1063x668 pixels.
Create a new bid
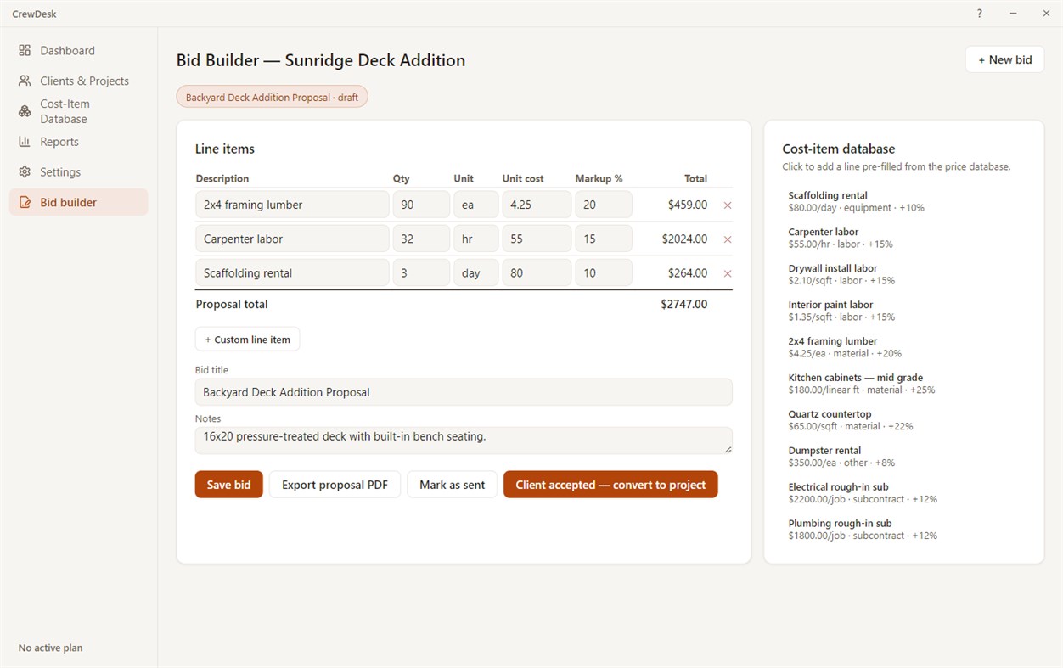(1004, 59)
